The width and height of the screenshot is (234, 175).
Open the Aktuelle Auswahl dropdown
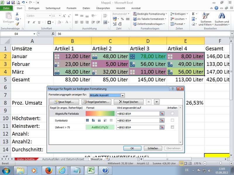(x=123, y=95)
